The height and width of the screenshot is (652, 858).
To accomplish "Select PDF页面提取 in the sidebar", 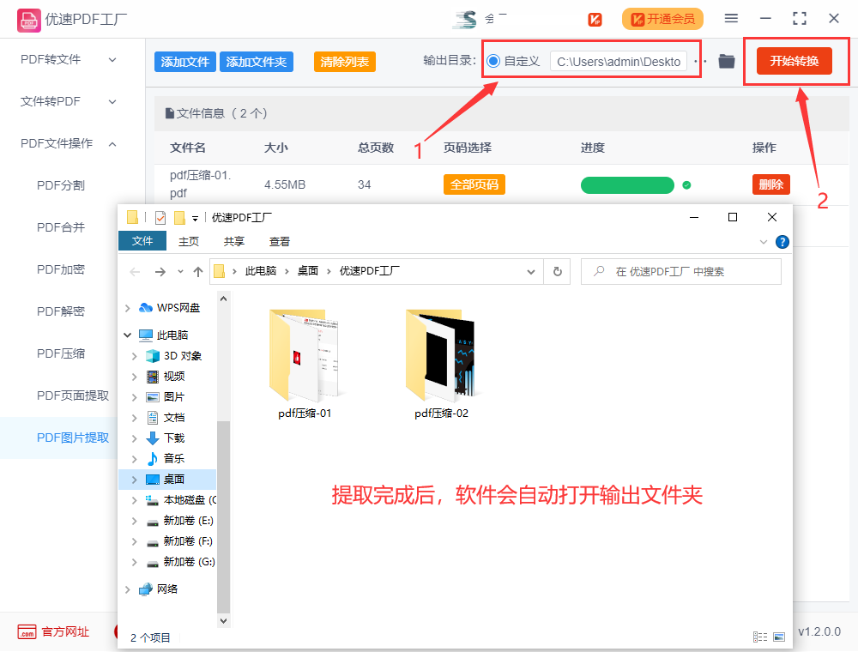I will pyautogui.click(x=73, y=395).
